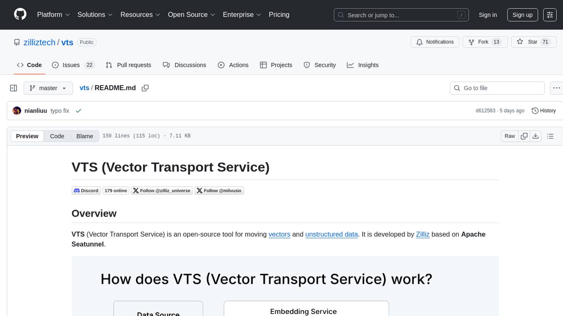Open the more file actions menu
This screenshot has width=563, height=316.
click(x=556, y=88)
